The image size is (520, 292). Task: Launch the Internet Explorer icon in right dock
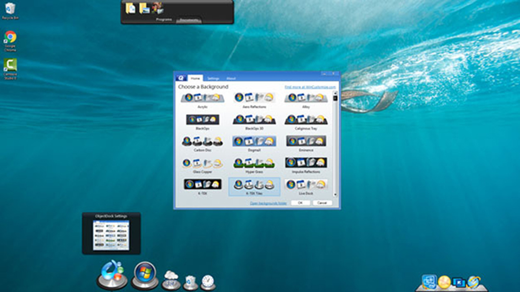474,282
